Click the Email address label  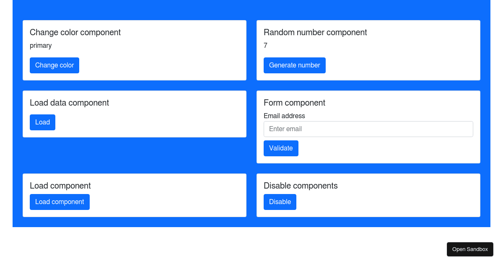[x=284, y=116]
